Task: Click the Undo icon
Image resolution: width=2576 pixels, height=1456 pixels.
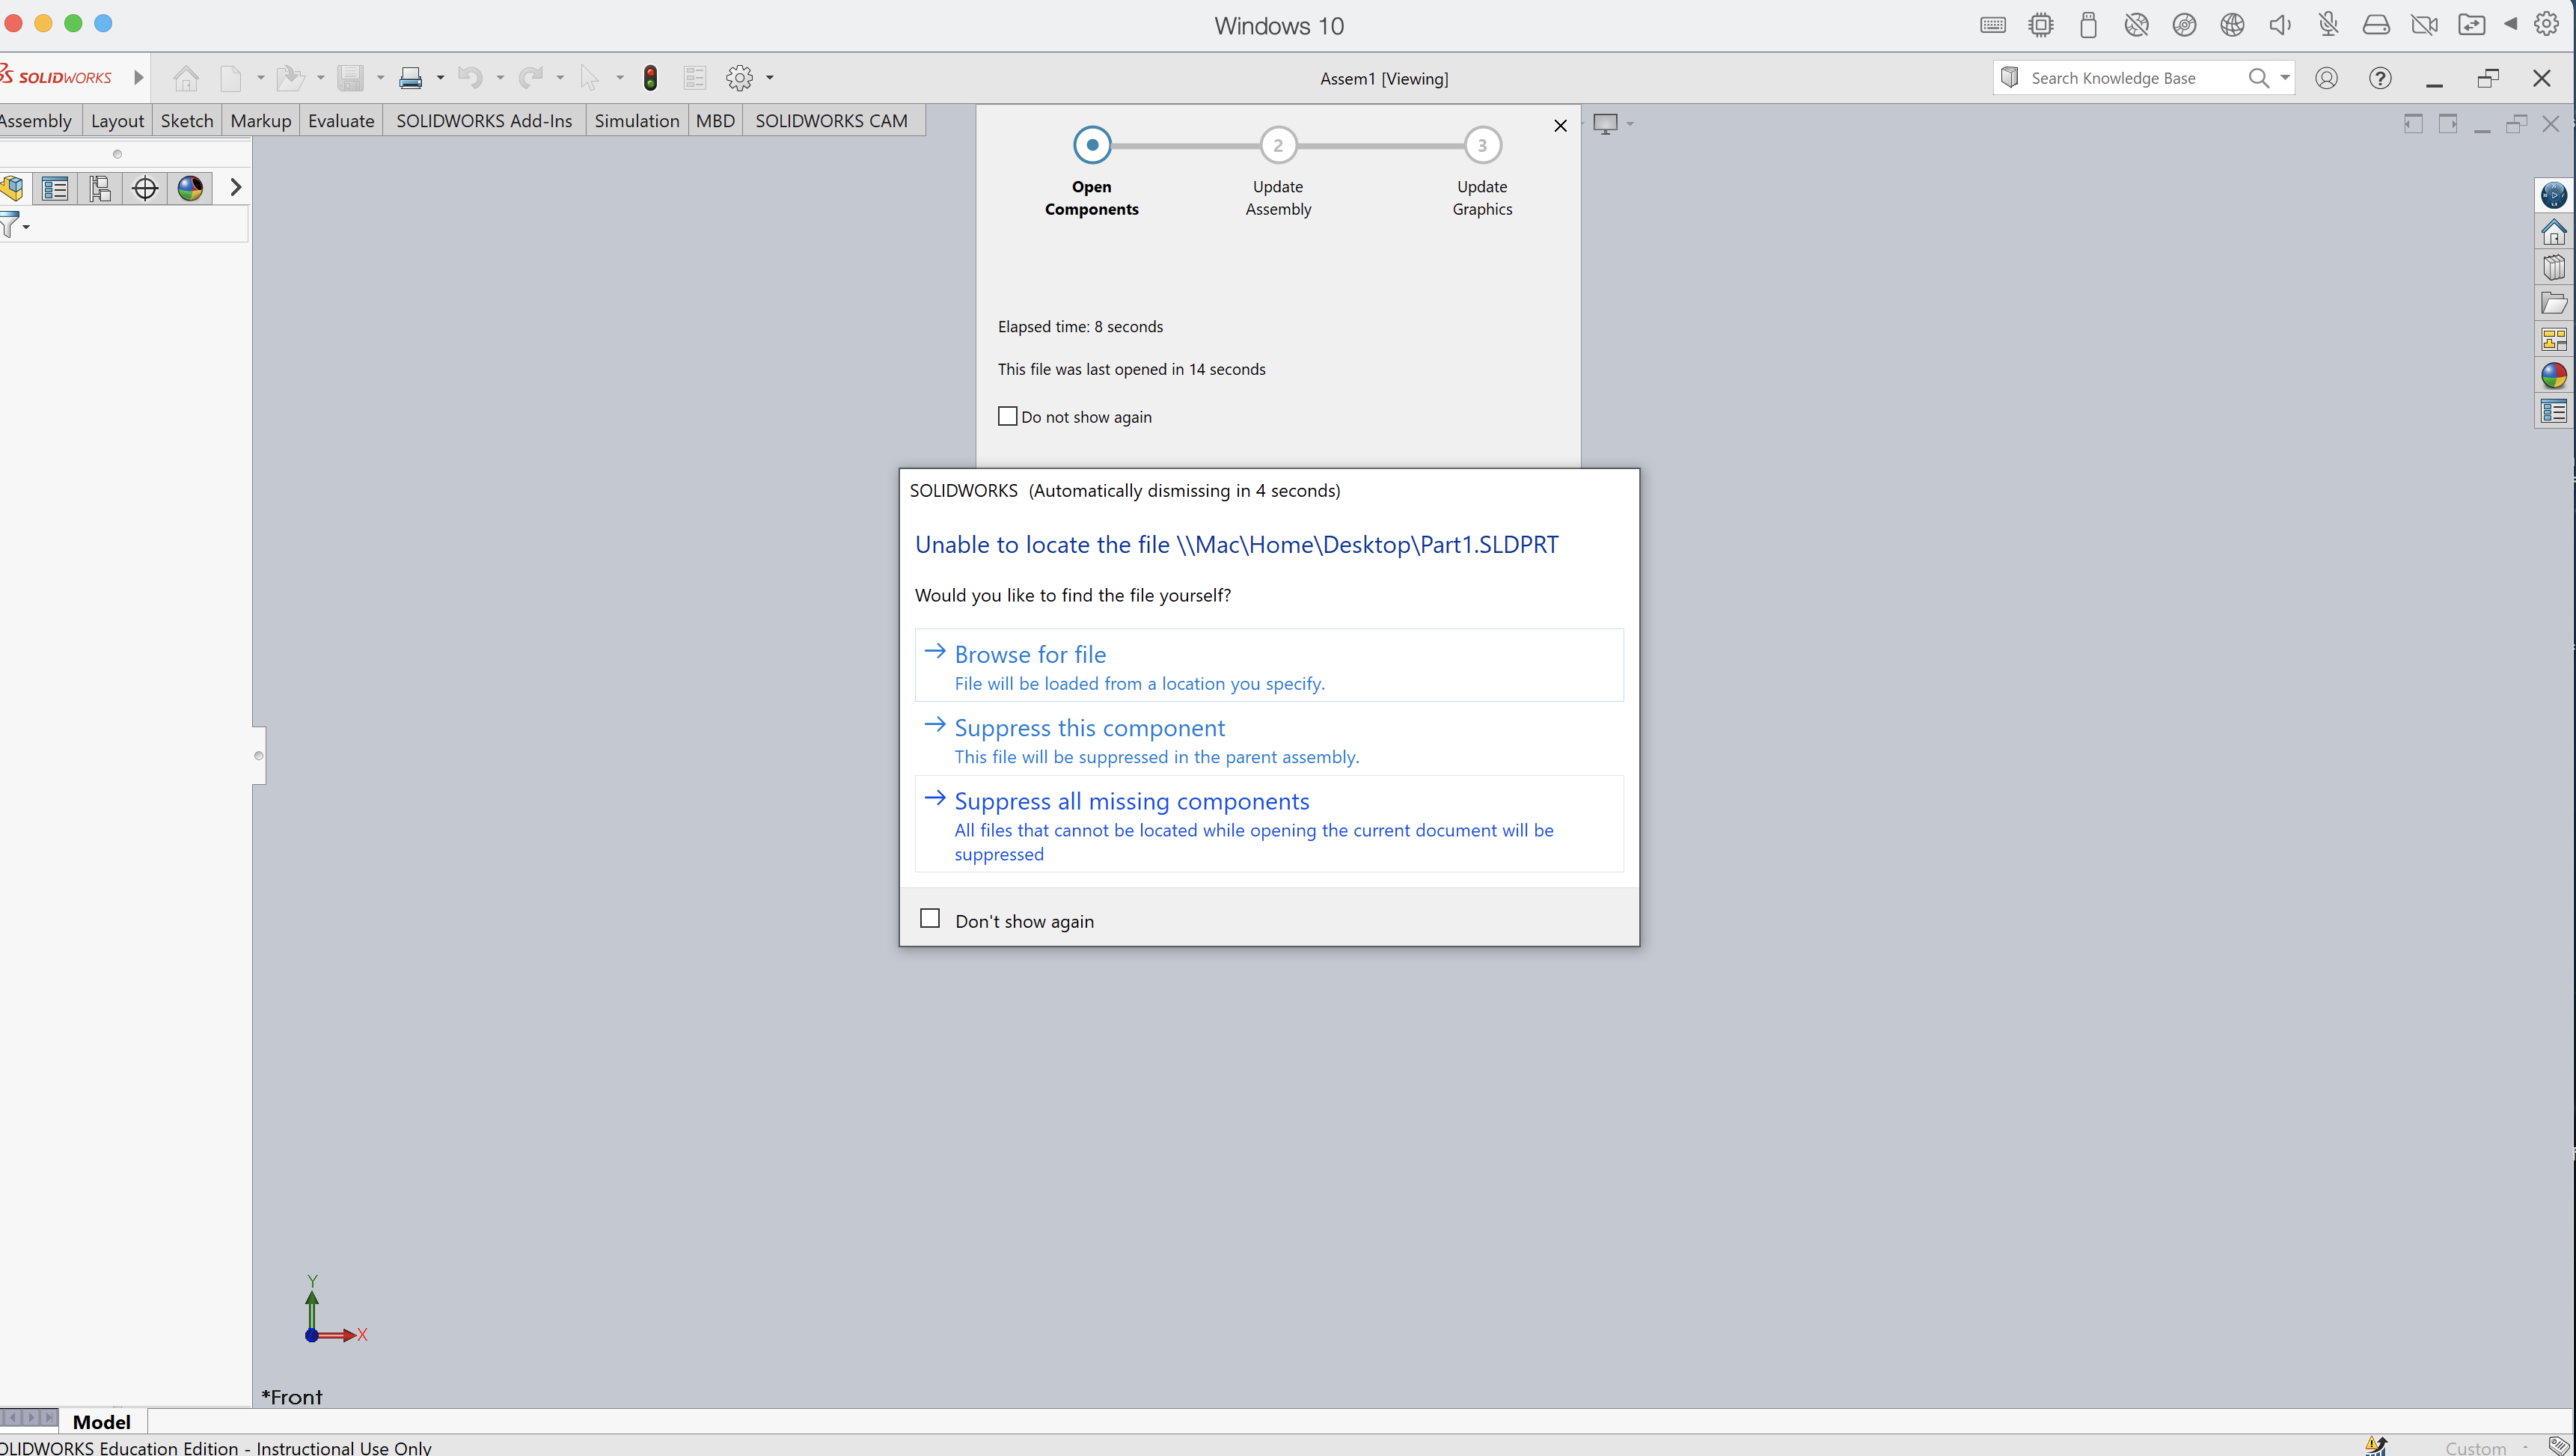Action: 470,78
